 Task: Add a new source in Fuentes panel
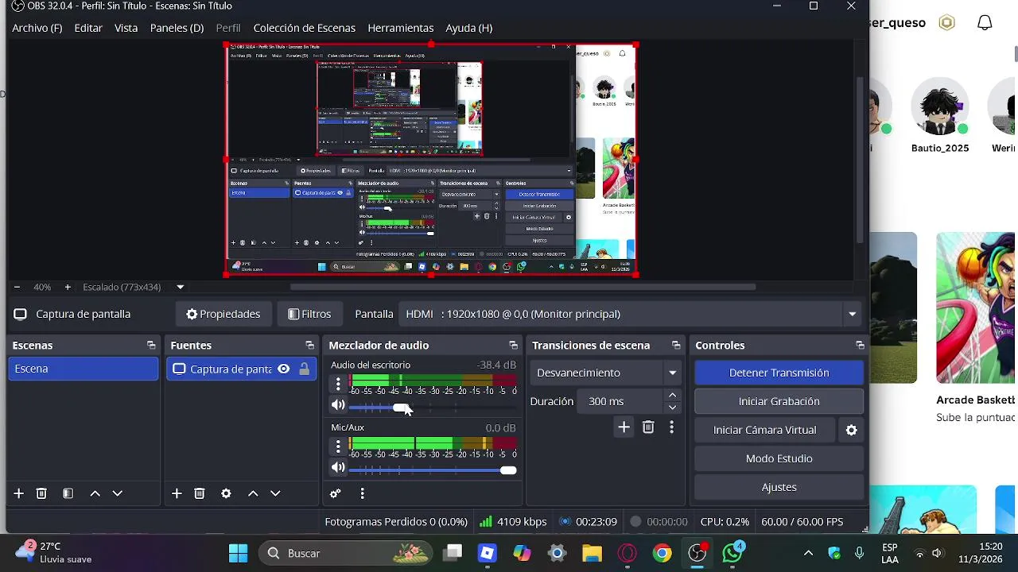(x=177, y=493)
